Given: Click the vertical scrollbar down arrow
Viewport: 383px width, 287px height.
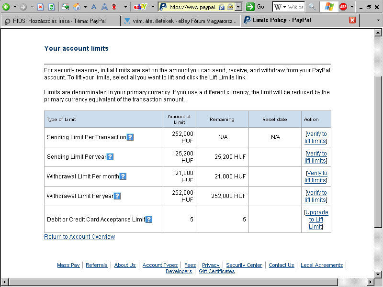Looking at the screenshot, I should (x=378, y=274).
